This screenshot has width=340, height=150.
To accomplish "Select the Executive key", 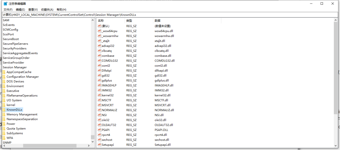I will point(13,91).
